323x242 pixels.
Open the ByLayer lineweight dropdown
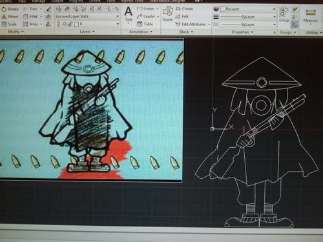275,17
